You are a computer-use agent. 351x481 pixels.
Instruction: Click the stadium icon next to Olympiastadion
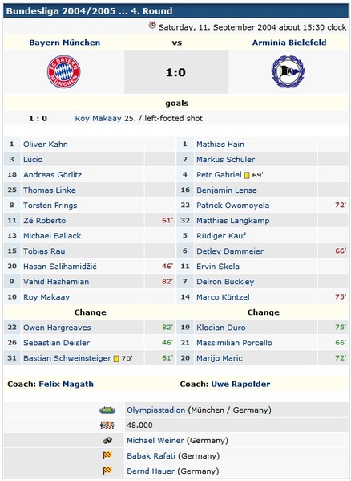(x=107, y=410)
